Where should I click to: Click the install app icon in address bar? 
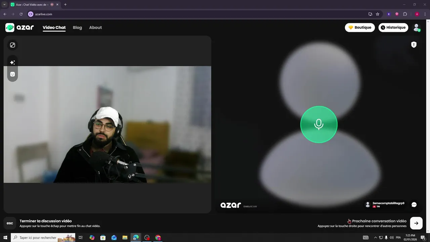click(x=370, y=14)
